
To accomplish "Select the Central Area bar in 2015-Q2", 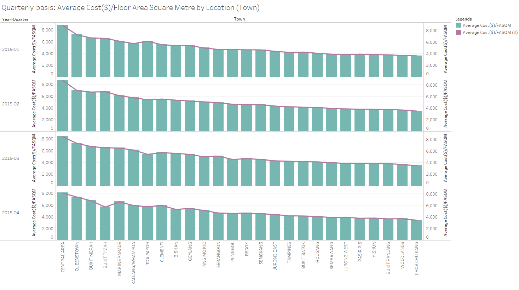I will coord(63,106).
